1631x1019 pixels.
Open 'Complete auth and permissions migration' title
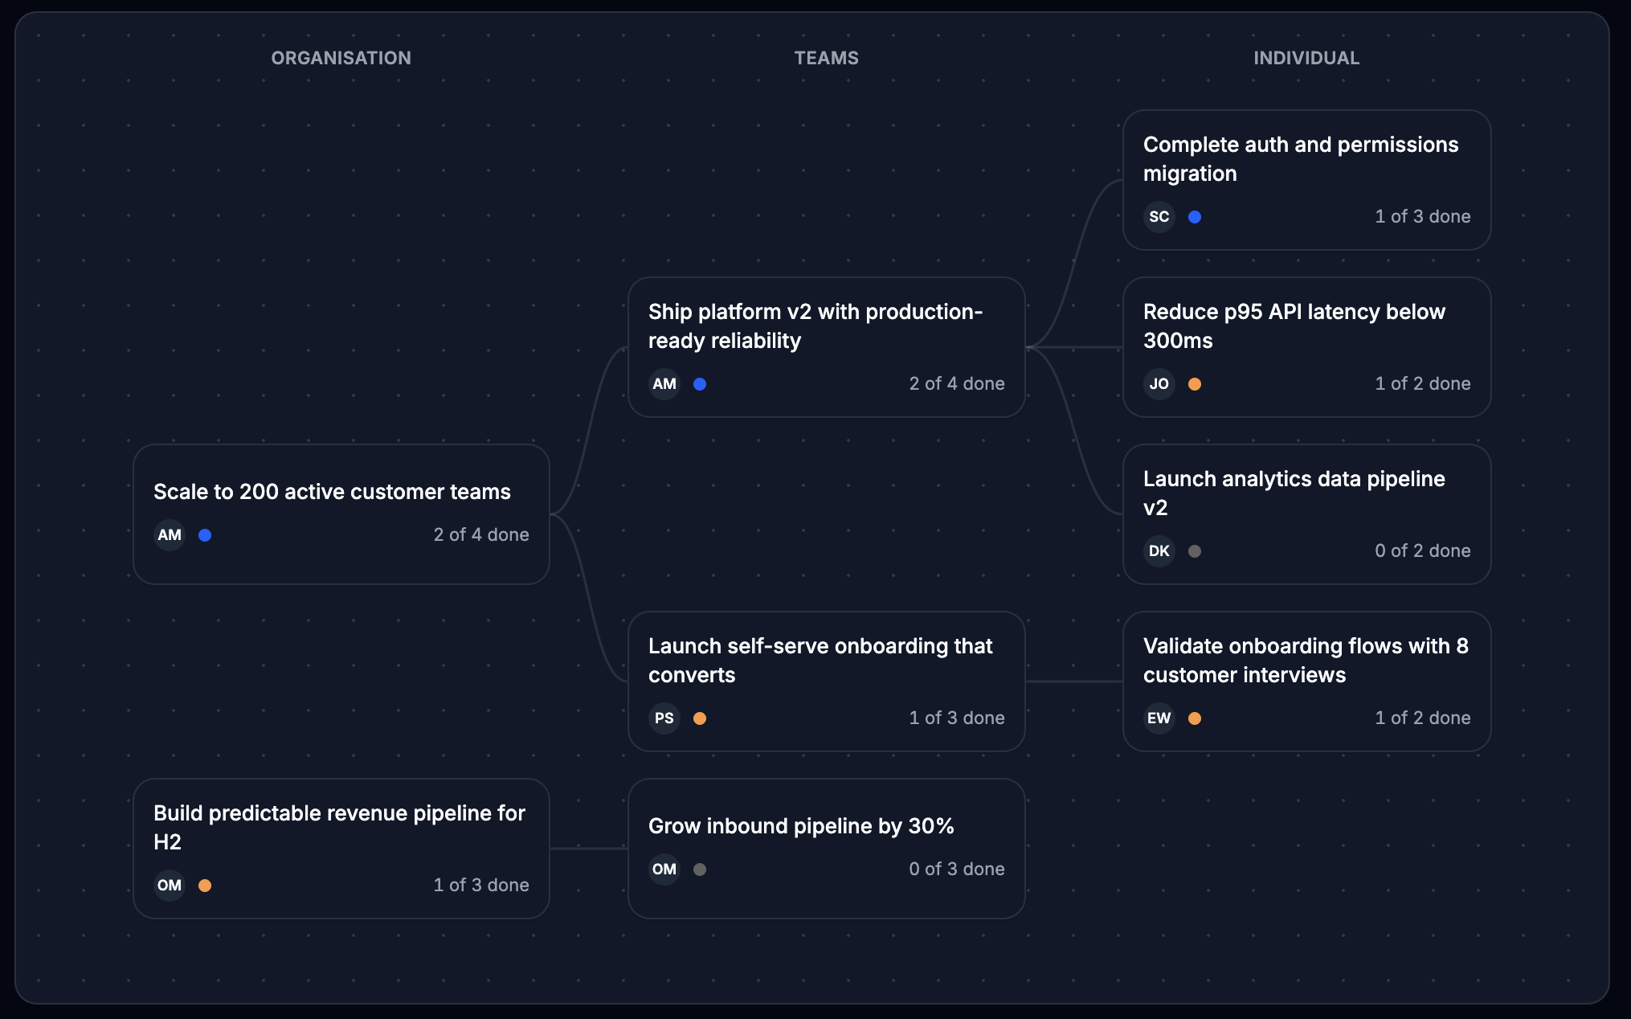coord(1301,159)
